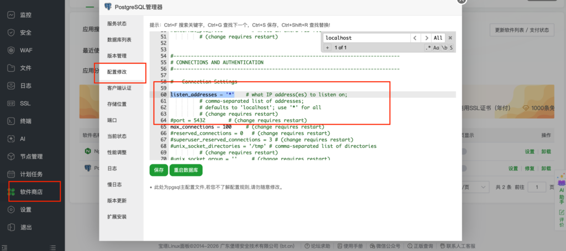Open 正版查询 footer link
566x251 pixels.
[x=420, y=247]
